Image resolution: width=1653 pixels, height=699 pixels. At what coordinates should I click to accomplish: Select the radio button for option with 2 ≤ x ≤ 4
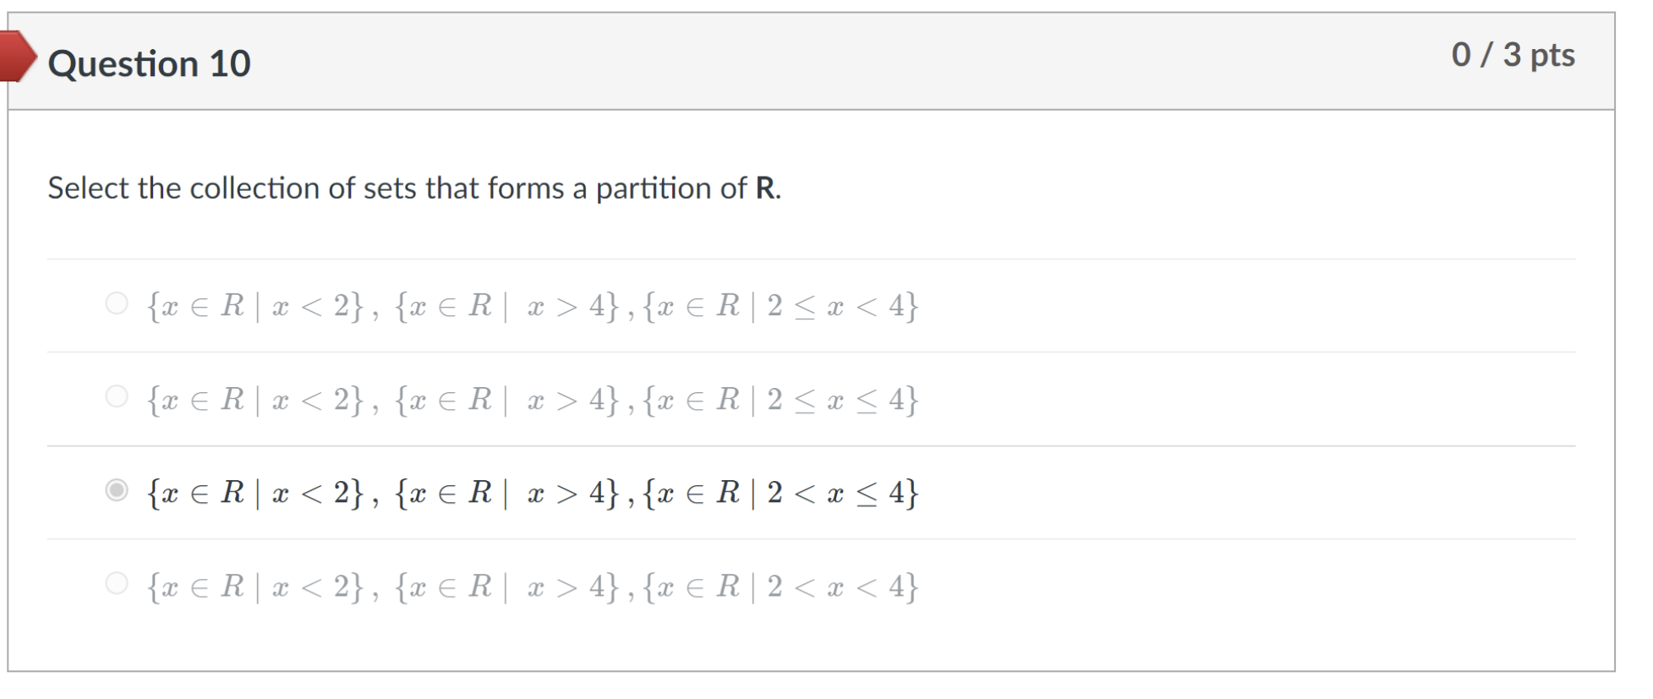pyautogui.click(x=118, y=396)
